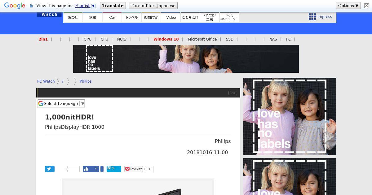Click the Translate button
Viewport: 372px width, 195px height.
113,6
